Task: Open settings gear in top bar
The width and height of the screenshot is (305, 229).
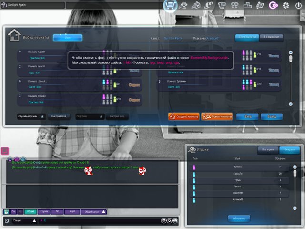Action: (x=286, y=6)
